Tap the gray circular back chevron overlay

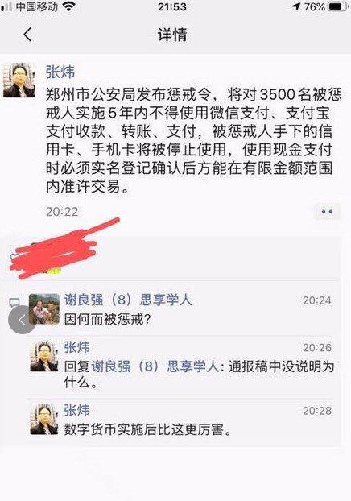(22, 320)
